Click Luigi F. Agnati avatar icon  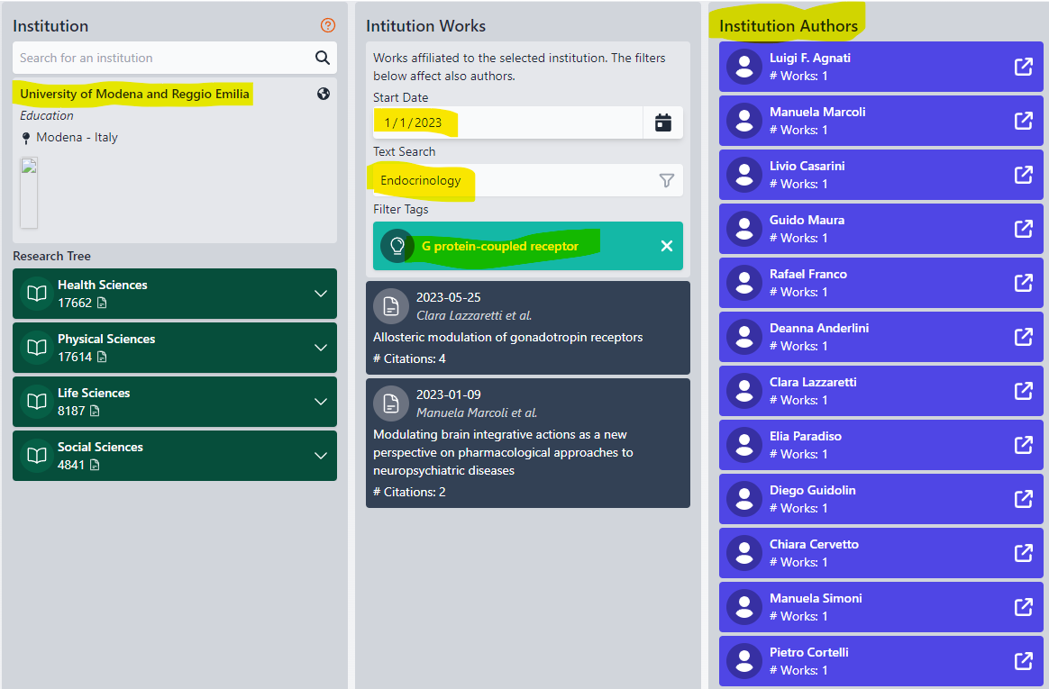coord(743,67)
